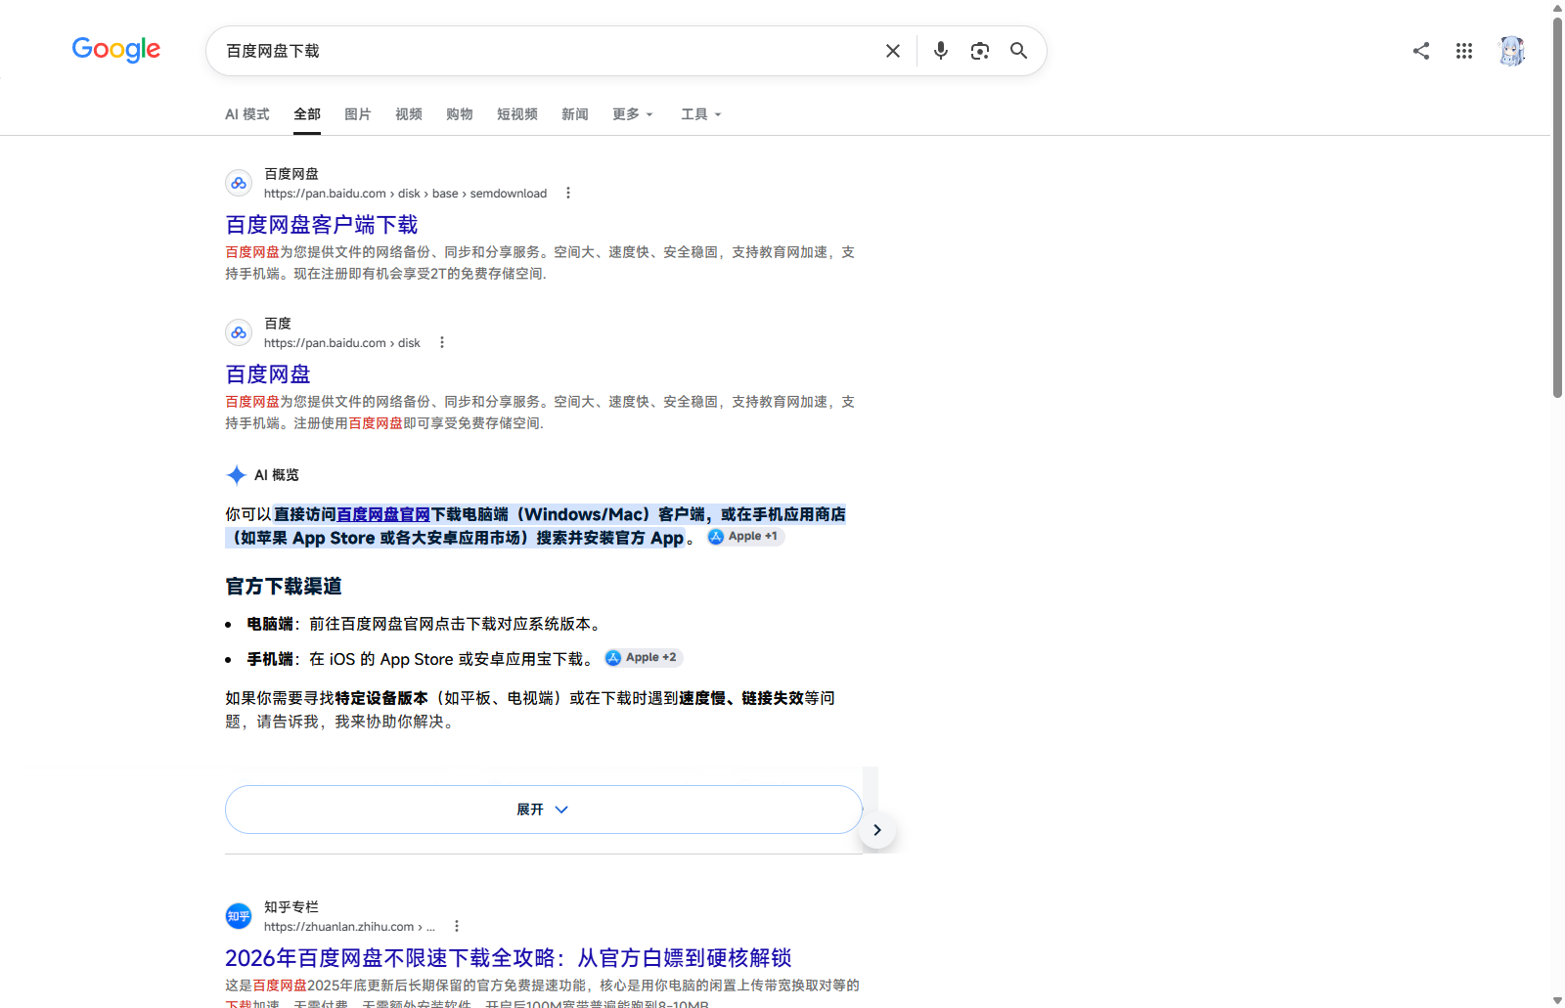Select the 全部 results tab
The image size is (1565, 1008).
point(307,114)
